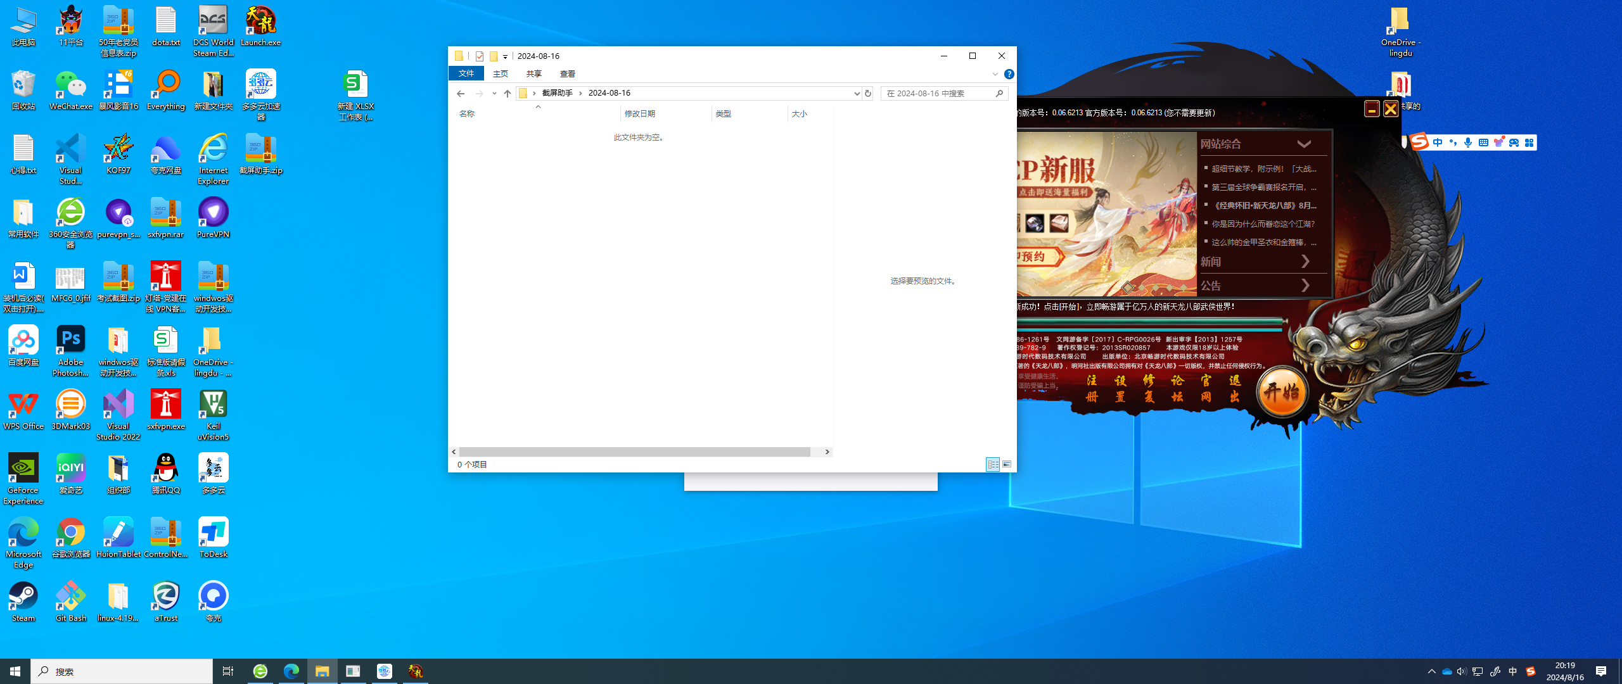Open the recent locations dropdown arrow
The image size is (1622, 684).
click(494, 93)
